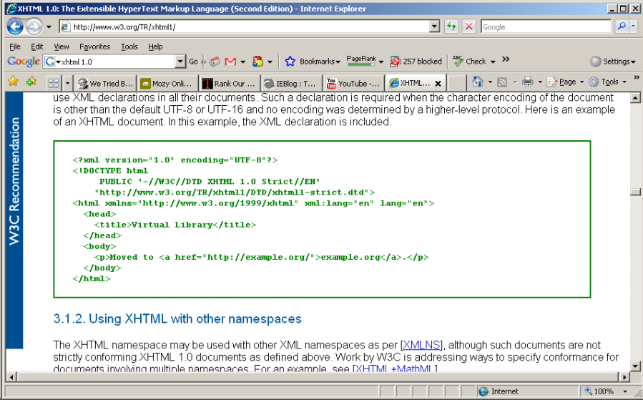643x400 pixels.
Task: Click the Refresh page icon
Action: (x=451, y=26)
